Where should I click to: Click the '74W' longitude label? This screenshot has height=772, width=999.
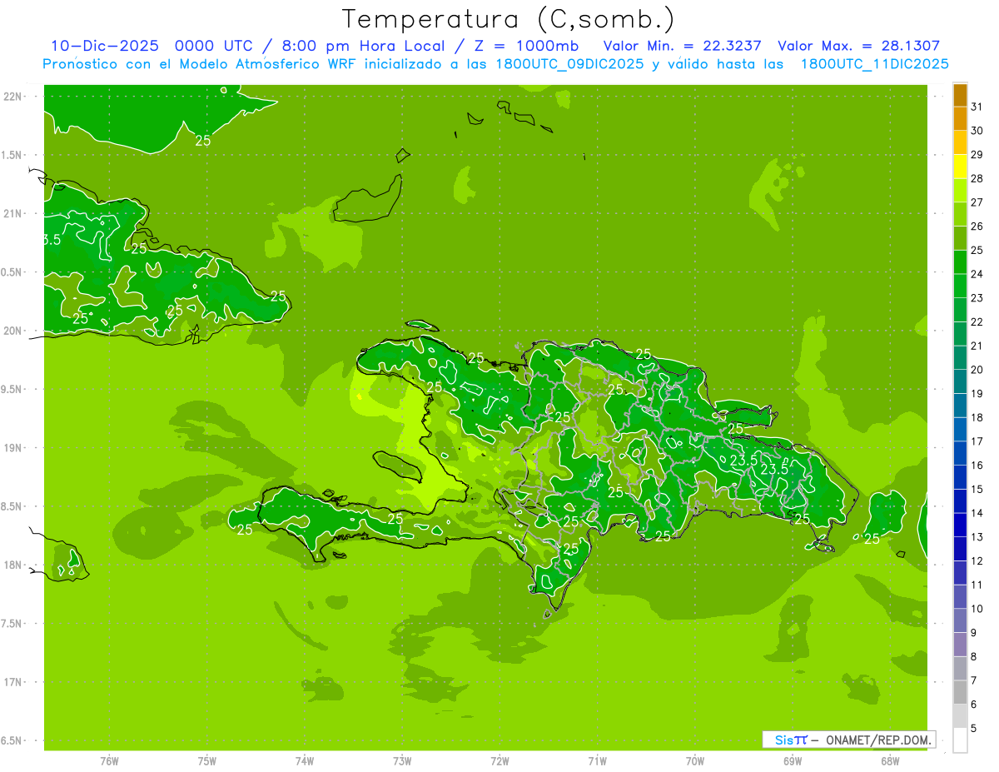tap(305, 760)
